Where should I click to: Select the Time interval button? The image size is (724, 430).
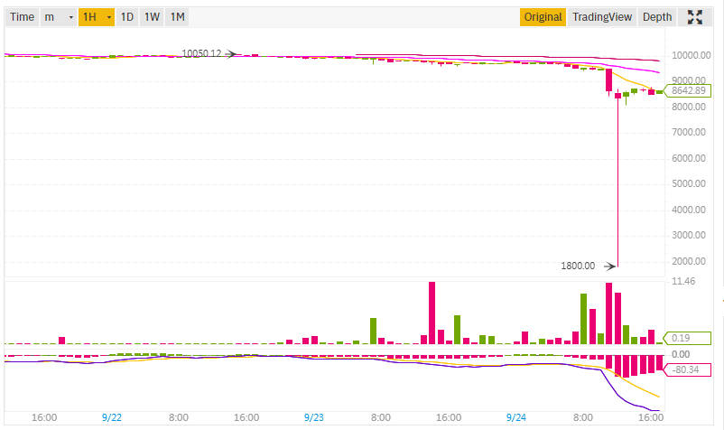pyautogui.click(x=23, y=17)
